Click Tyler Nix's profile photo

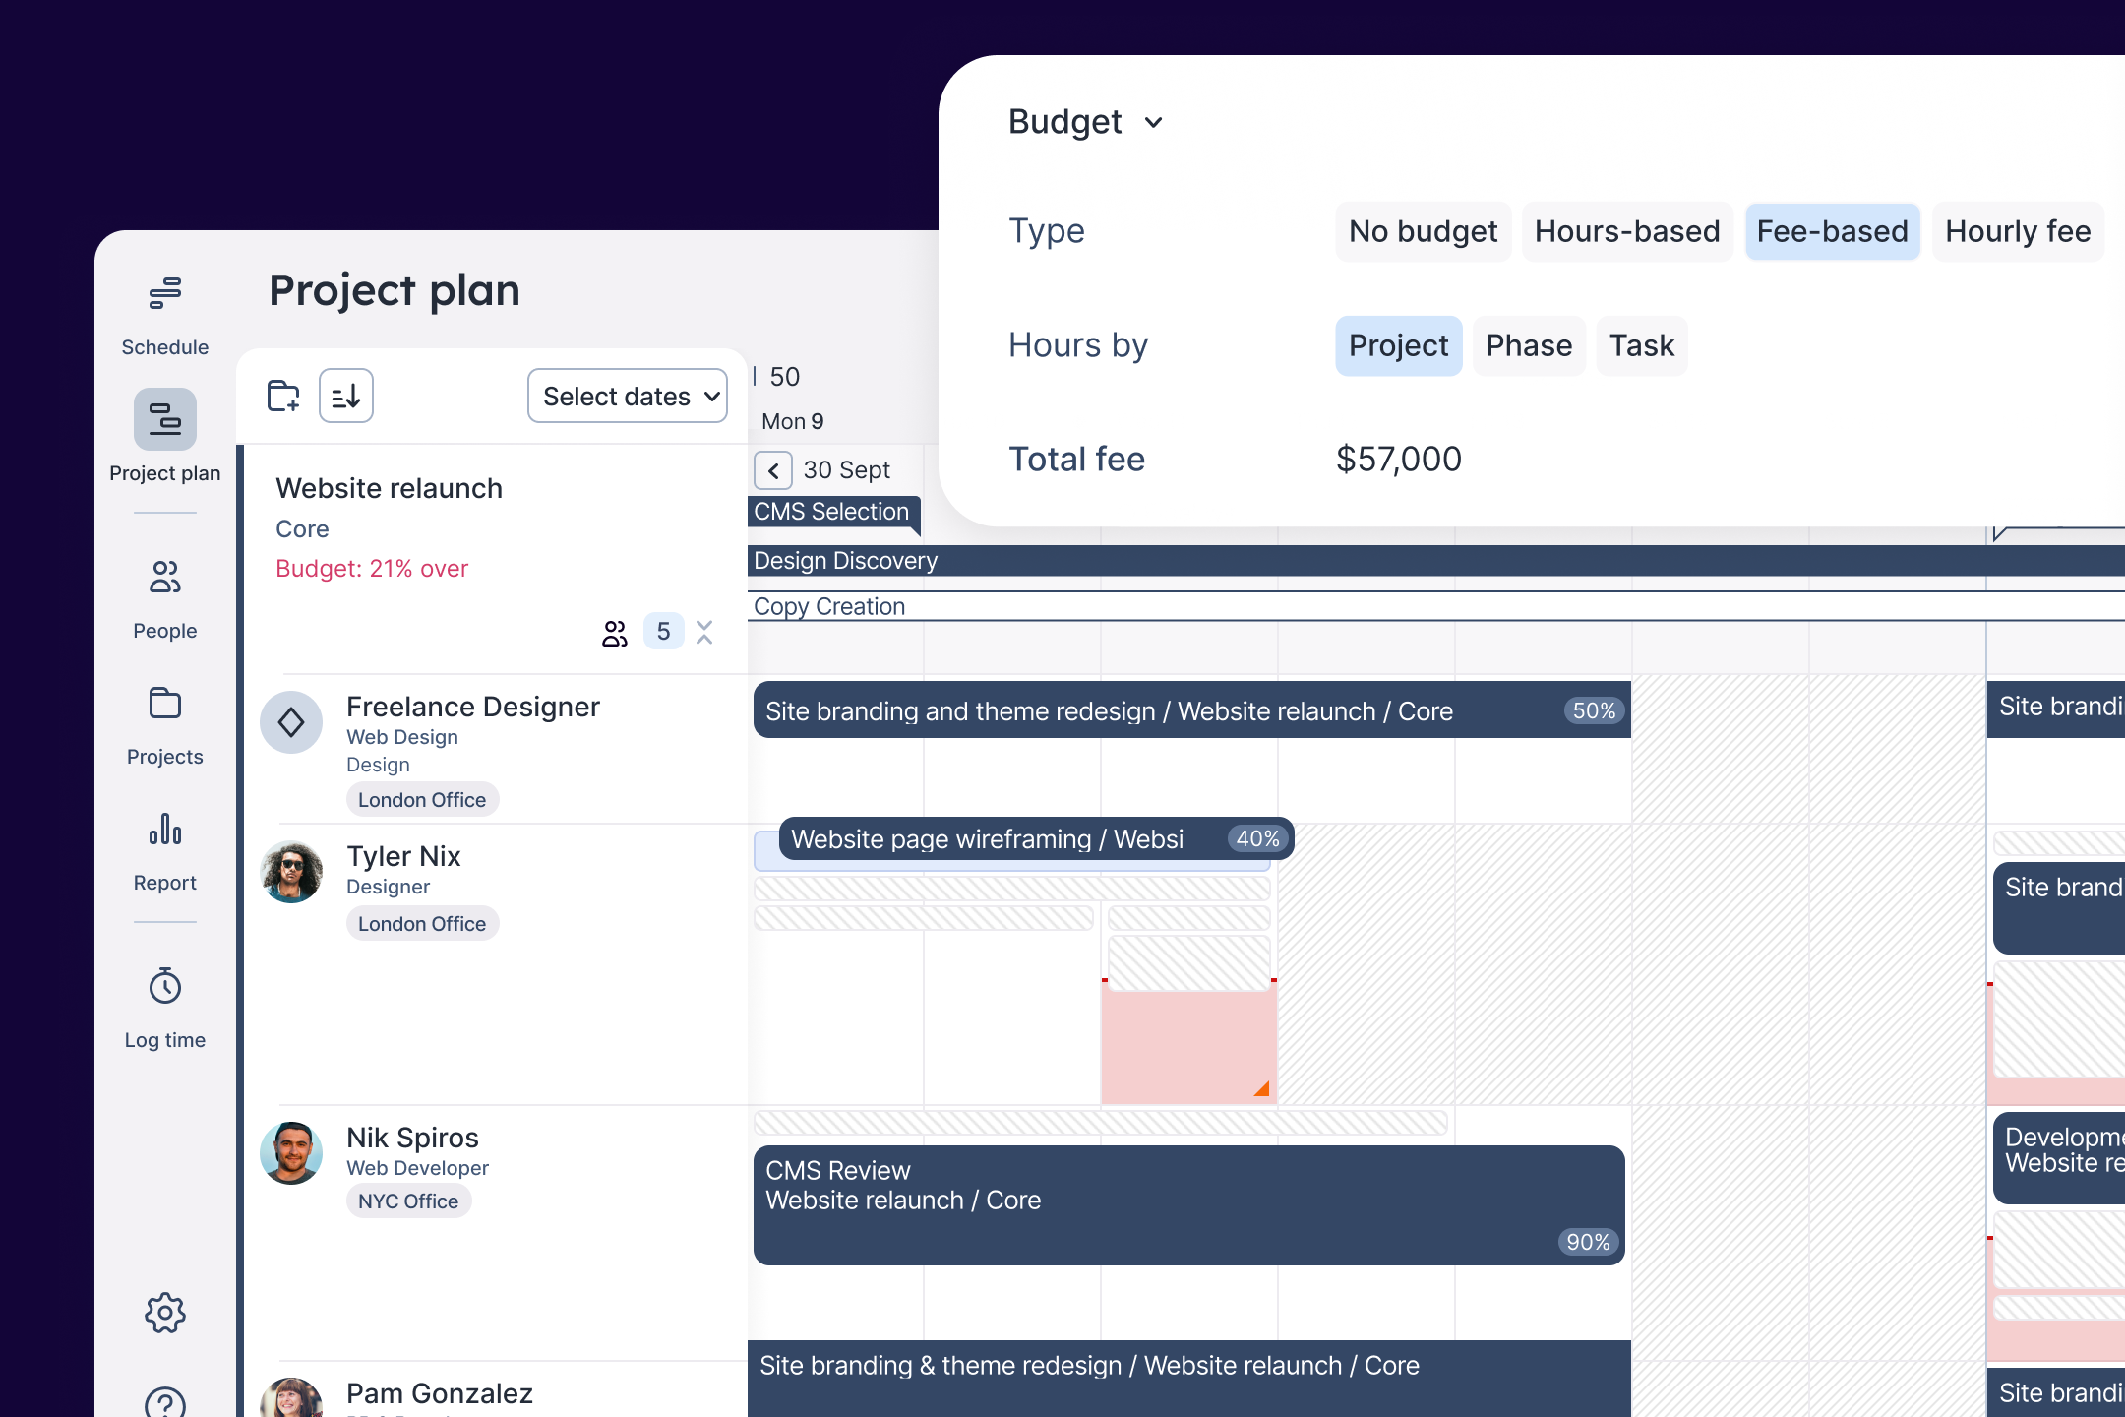(291, 872)
